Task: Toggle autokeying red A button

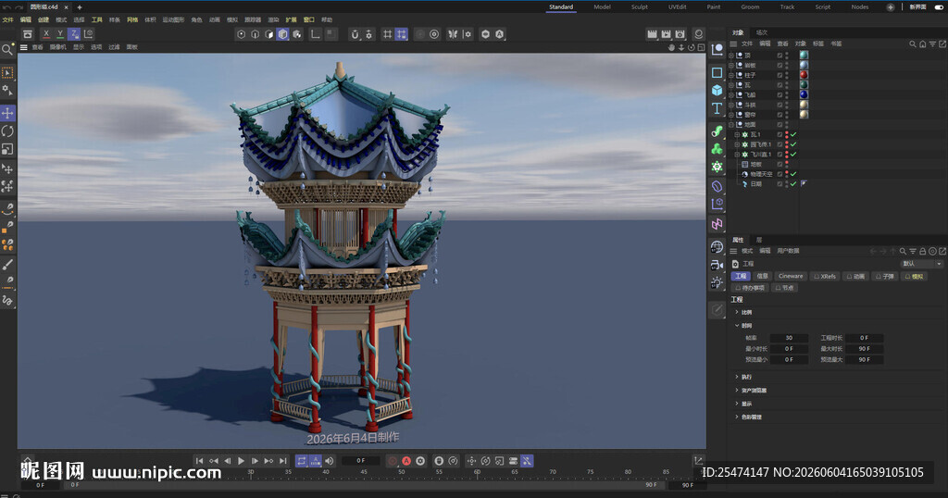Action: coord(406,461)
